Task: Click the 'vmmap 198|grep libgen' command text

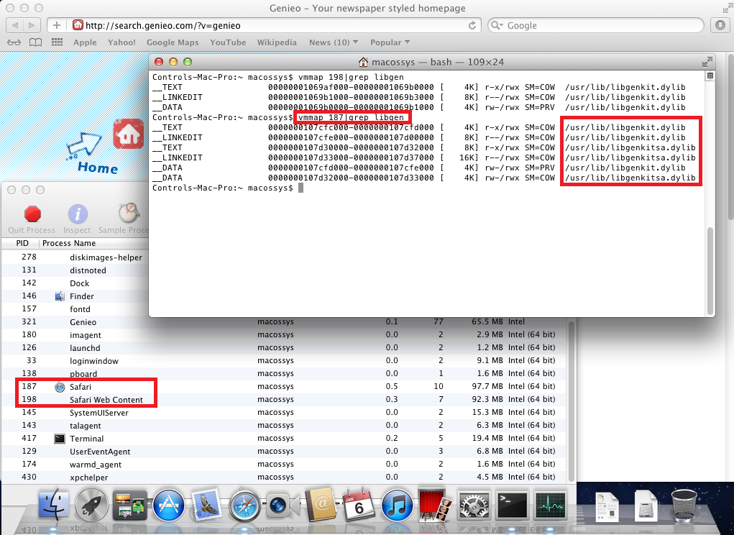Action: (351, 77)
